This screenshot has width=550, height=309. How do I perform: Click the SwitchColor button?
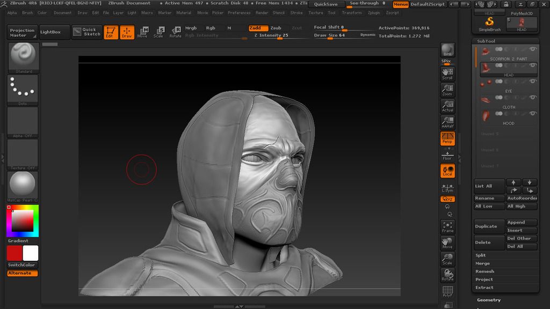[21, 265]
